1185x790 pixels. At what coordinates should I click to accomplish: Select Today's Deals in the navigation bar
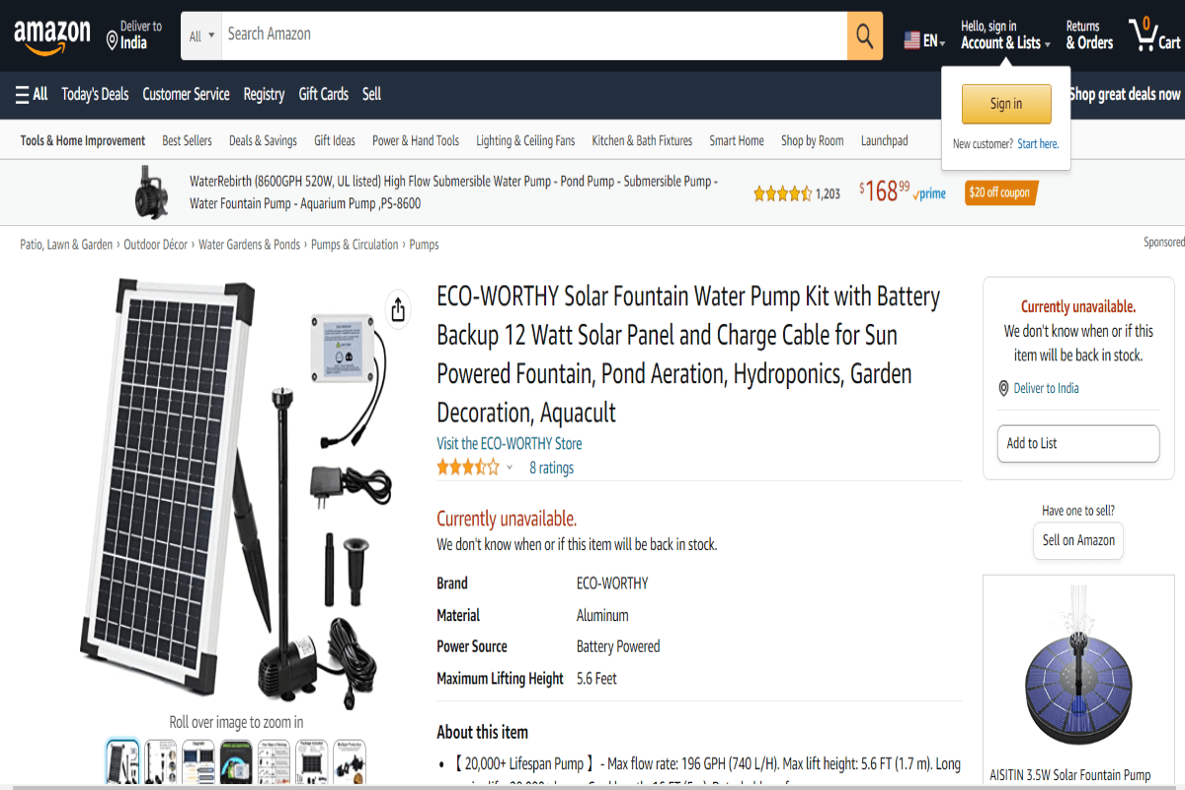[95, 94]
